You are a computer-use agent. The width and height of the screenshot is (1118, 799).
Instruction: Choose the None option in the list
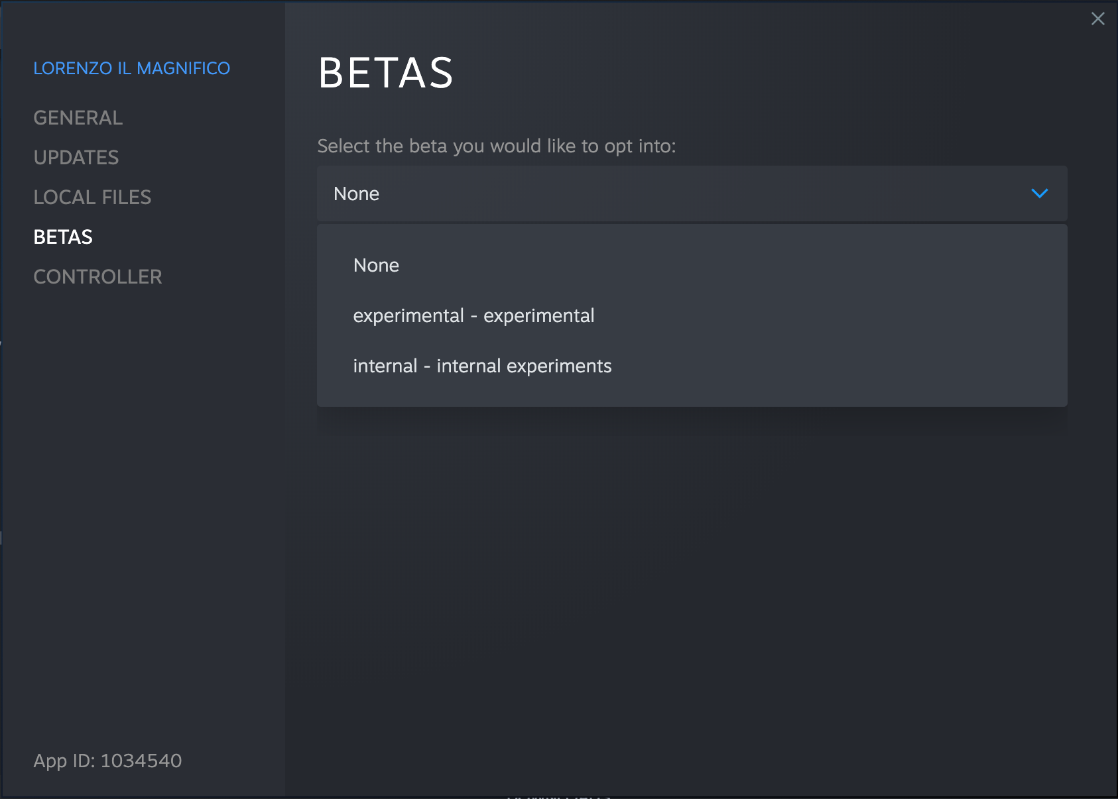pos(692,265)
